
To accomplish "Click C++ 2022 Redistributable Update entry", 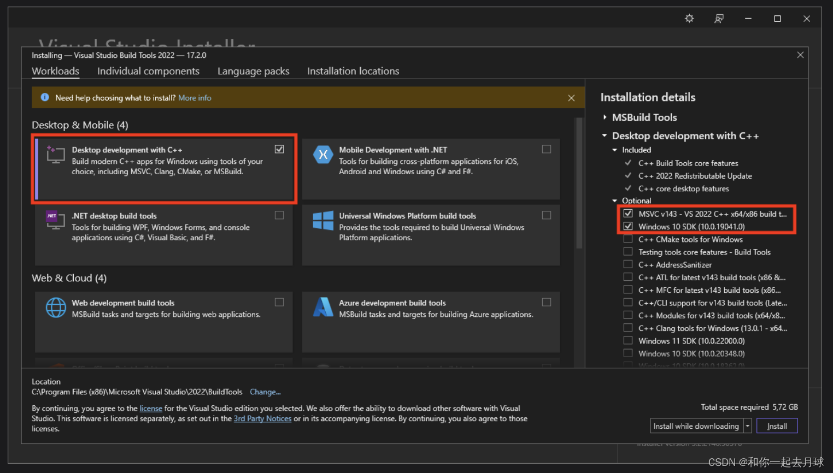I will (x=695, y=176).
